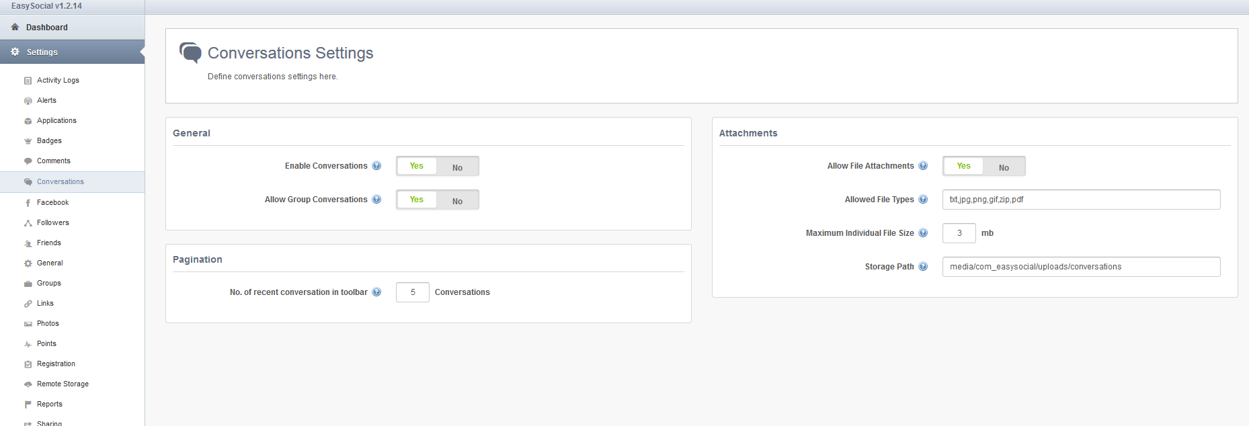This screenshot has width=1249, height=426.
Task: Click help icon beside Enable Conversations
Action: click(x=376, y=166)
